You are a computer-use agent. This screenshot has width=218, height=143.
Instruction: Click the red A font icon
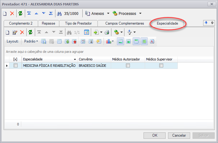click(x=152, y=41)
